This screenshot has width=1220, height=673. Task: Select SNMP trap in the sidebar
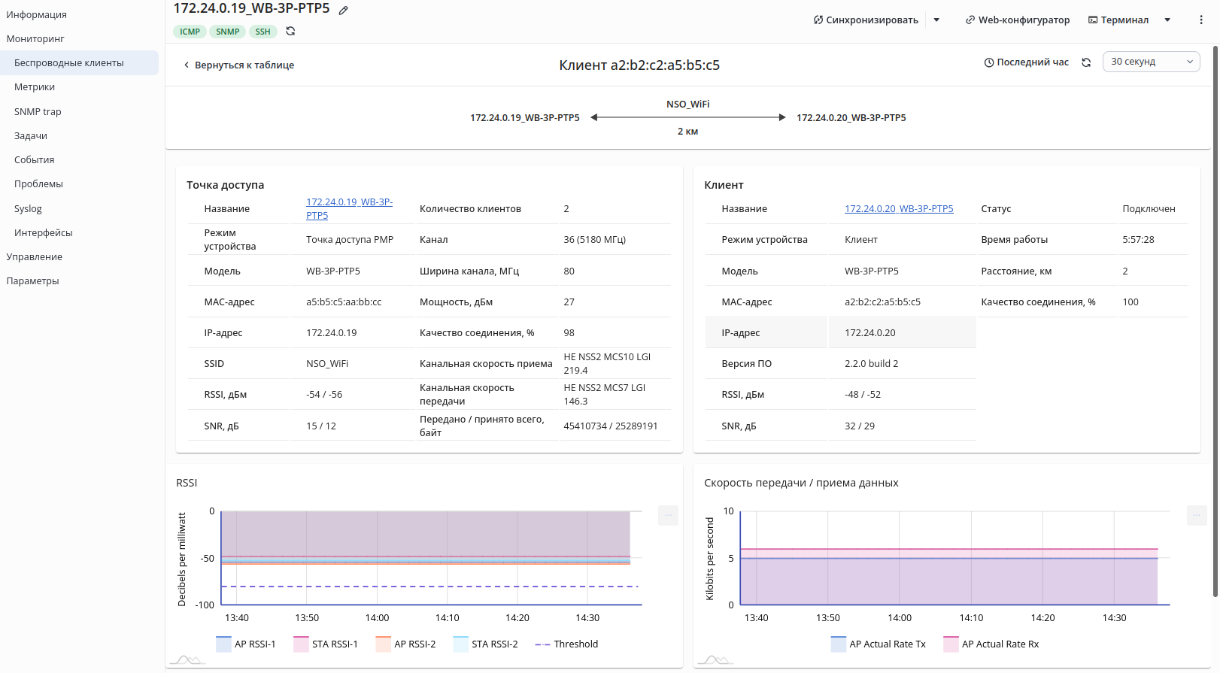point(38,112)
